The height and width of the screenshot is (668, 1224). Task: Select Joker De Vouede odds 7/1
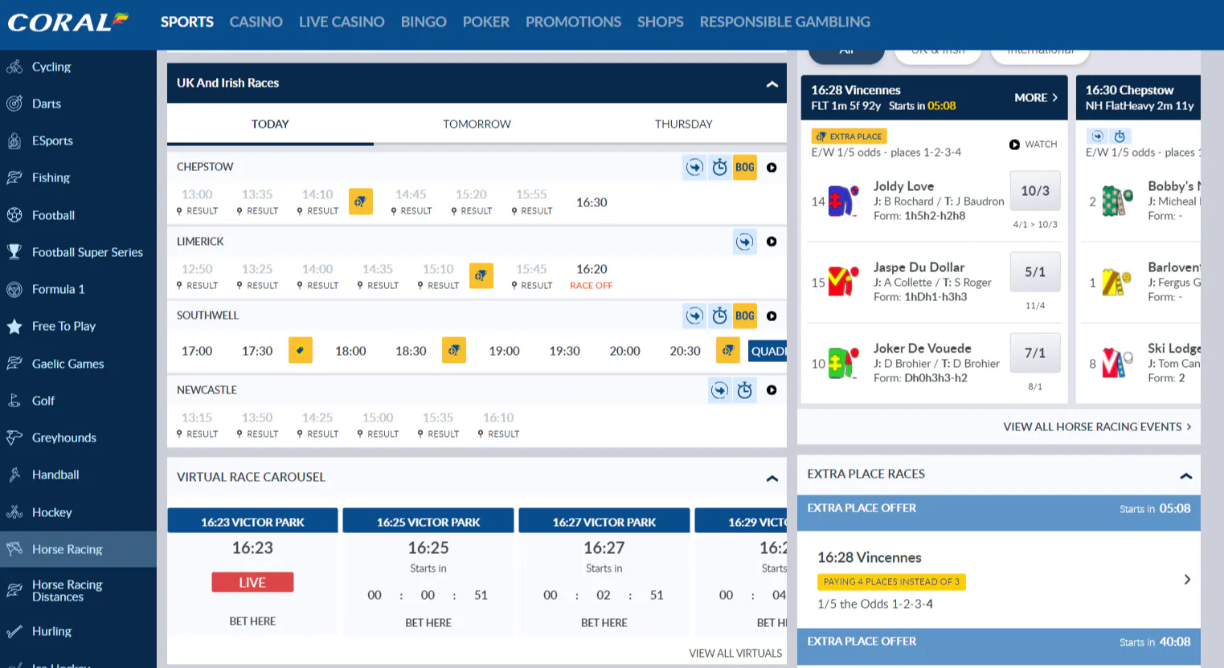click(1035, 353)
